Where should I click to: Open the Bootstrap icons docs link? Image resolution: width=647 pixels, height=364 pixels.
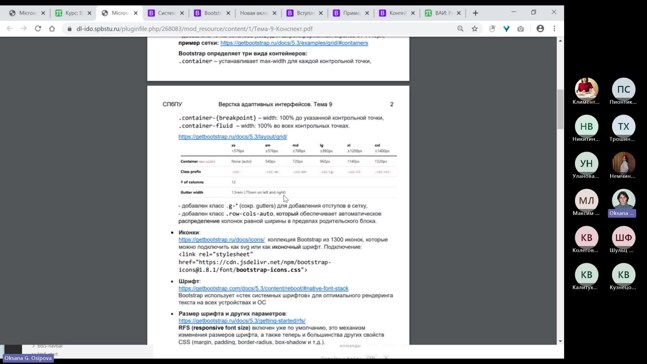coord(222,240)
